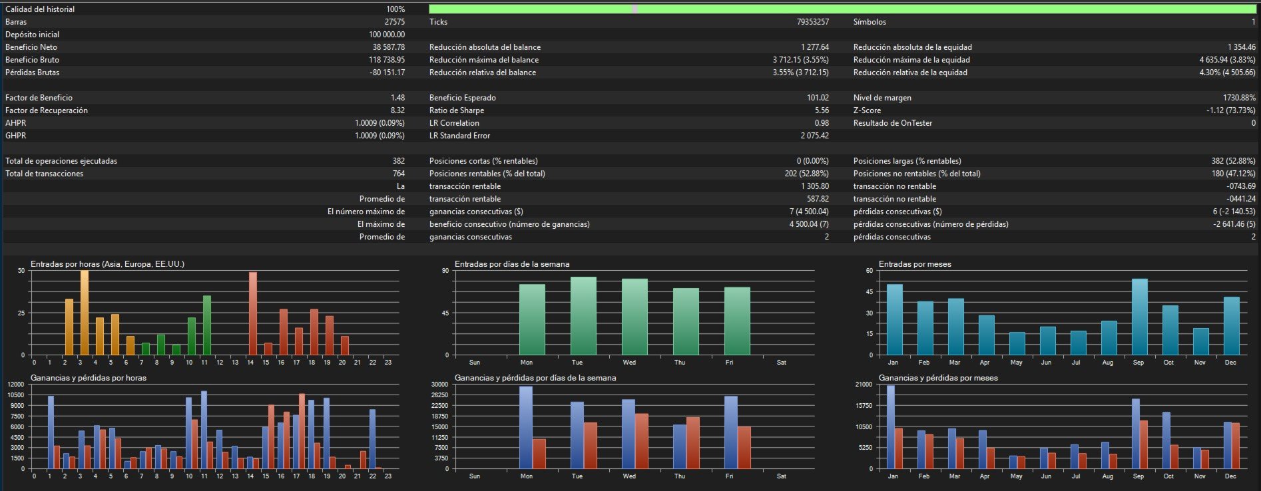
Task: Click the Mon blue profit bar in weekday chart
Action: [x=526, y=428]
